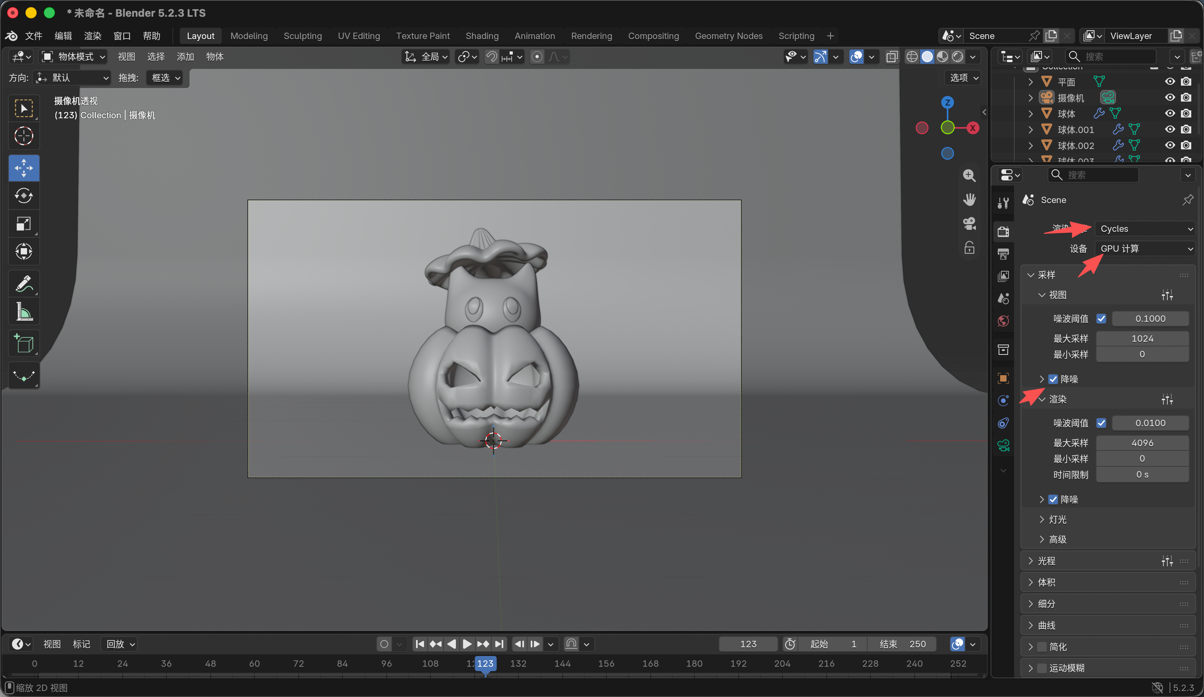Open the 物体模式 object mode dropdown
The image size is (1204, 697).
[73, 57]
